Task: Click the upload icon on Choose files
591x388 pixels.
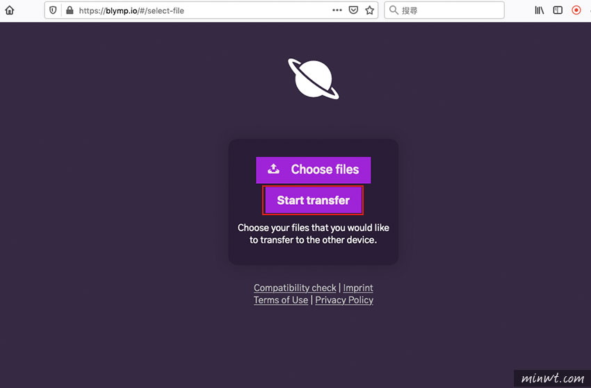Action: [274, 169]
